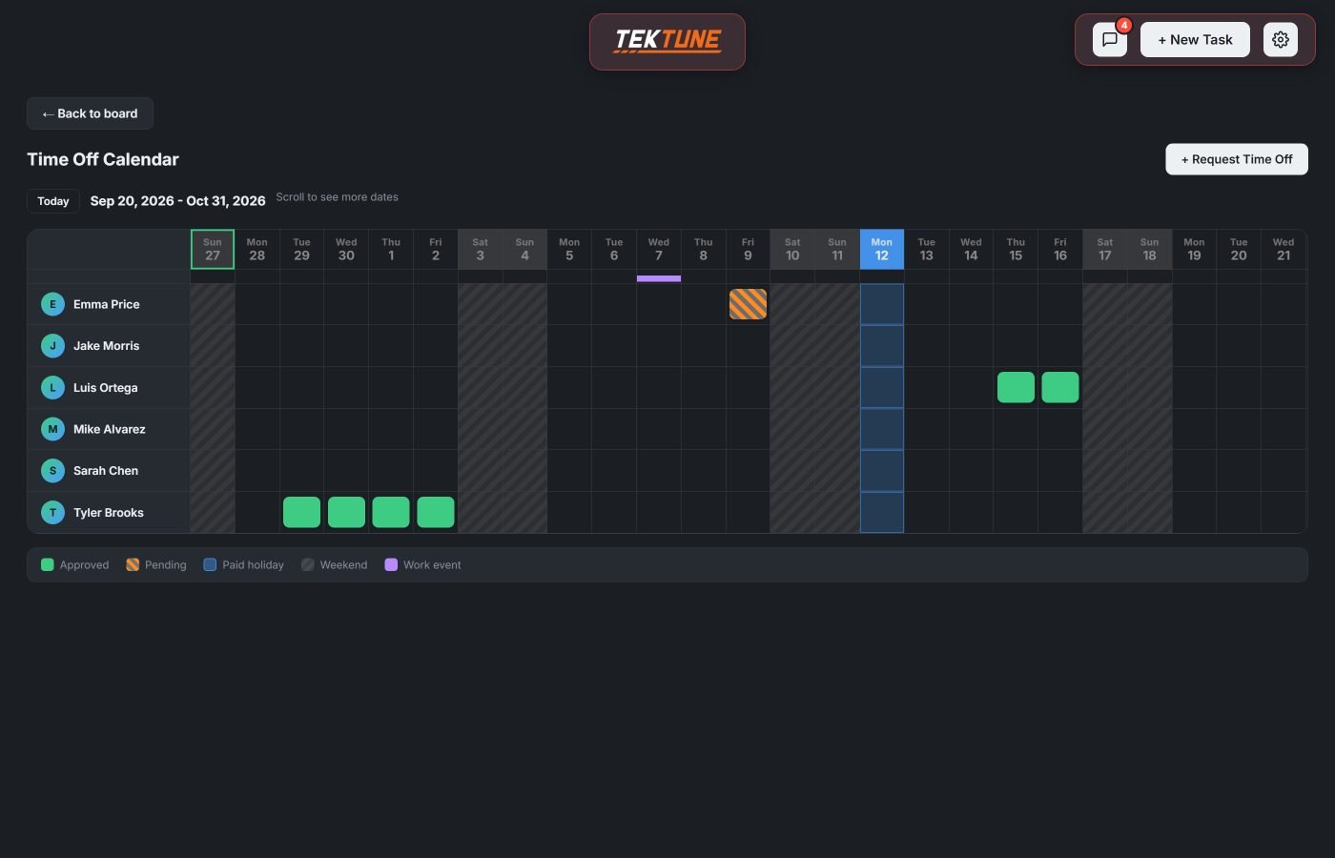1335x858 pixels.
Task: Click Sarah Chen's avatar icon
Action: click(52, 471)
